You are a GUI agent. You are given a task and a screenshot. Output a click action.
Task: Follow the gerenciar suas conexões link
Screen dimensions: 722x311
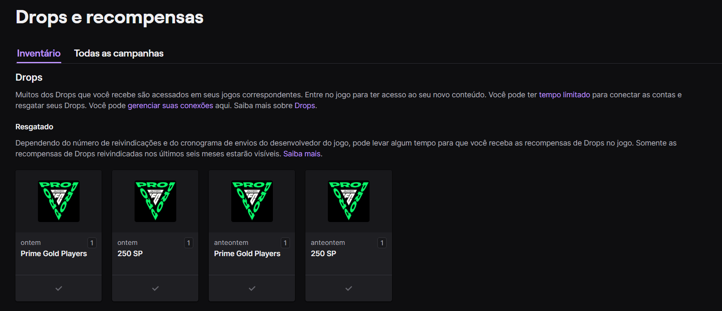click(170, 106)
